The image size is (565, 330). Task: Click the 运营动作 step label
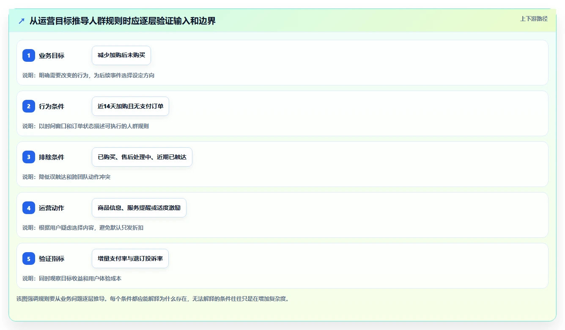pyautogui.click(x=52, y=208)
